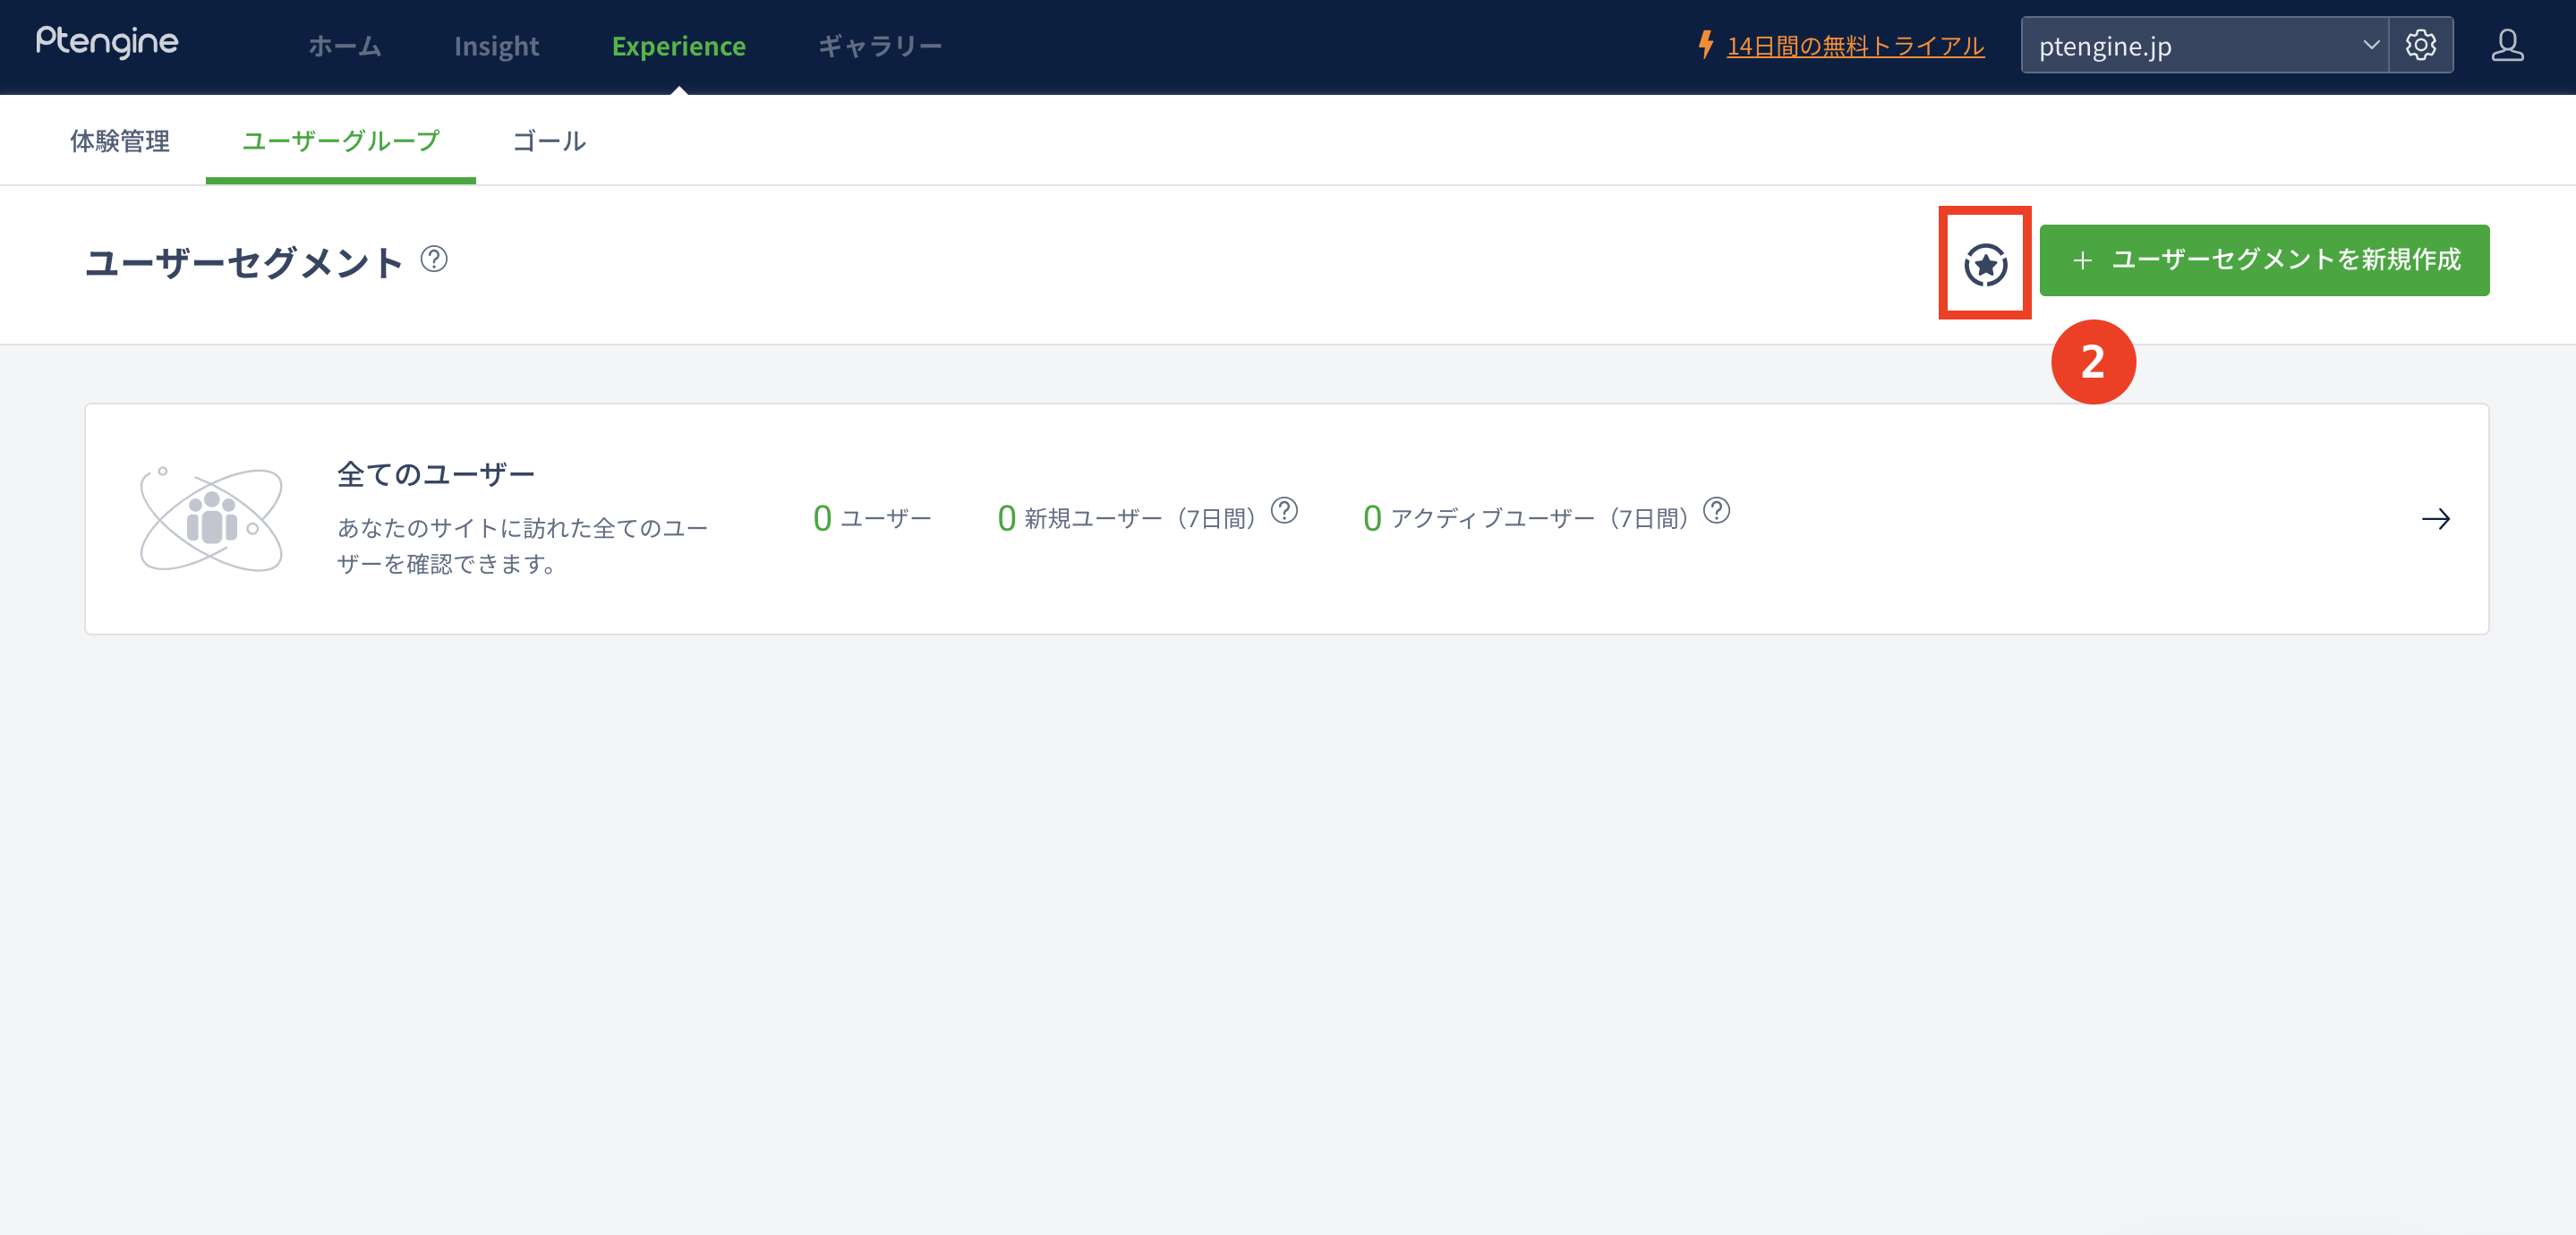Click the help icon beside ユーザーセグメント
The height and width of the screenshot is (1235, 2576).
[x=434, y=259]
